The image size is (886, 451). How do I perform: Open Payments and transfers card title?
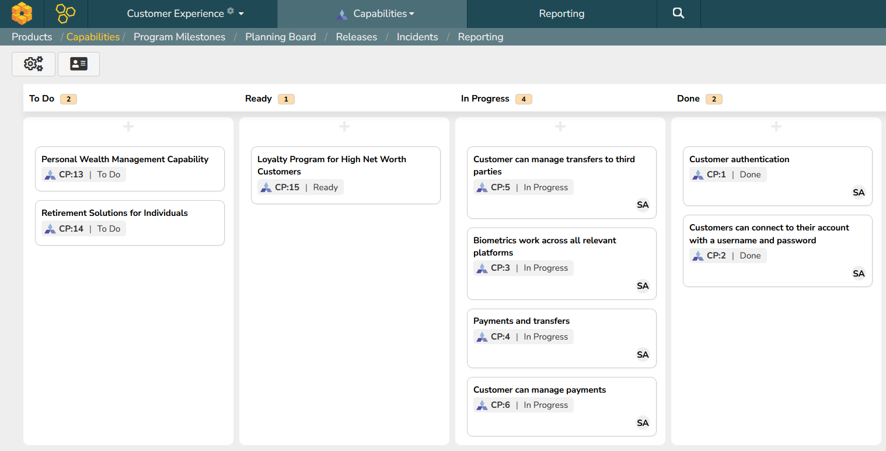(x=521, y=321)
